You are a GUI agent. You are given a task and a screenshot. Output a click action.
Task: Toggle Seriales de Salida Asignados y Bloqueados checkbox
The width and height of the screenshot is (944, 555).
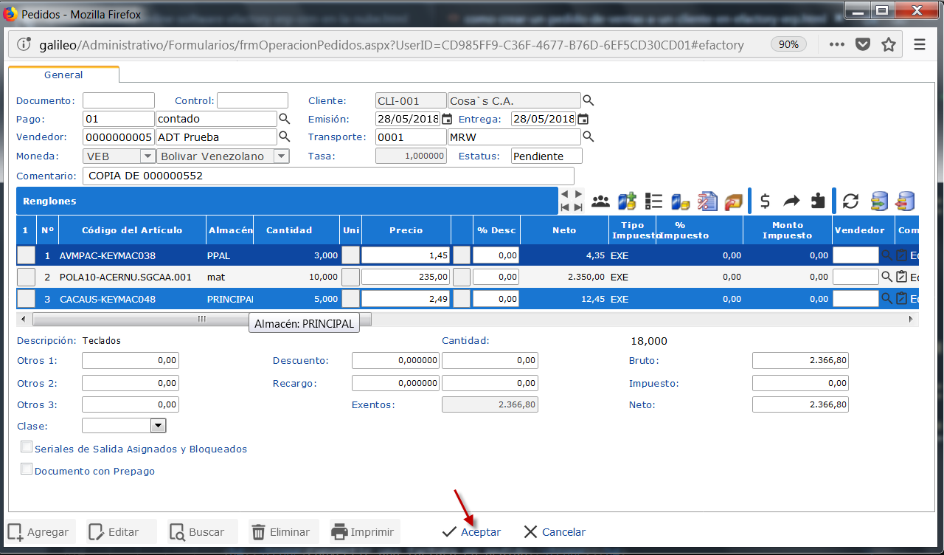pyautogui.click(x=27, y=447)
